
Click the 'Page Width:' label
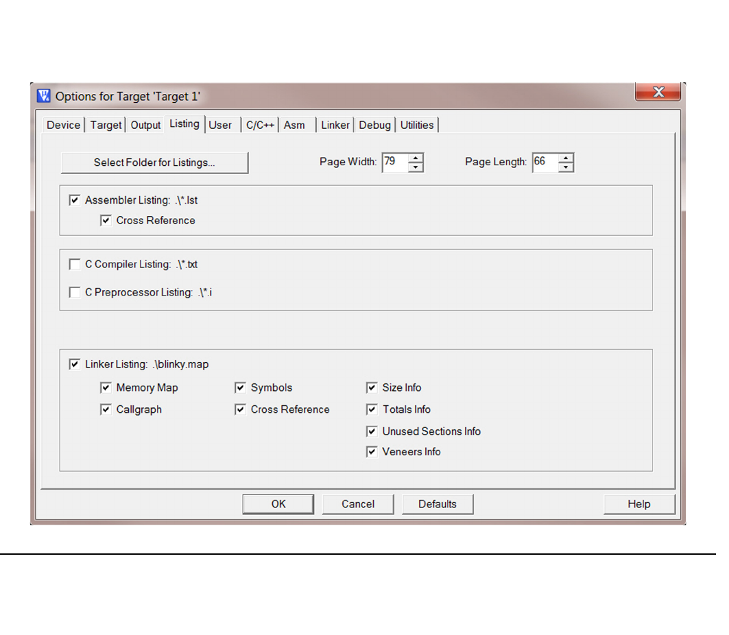[348, 162]
